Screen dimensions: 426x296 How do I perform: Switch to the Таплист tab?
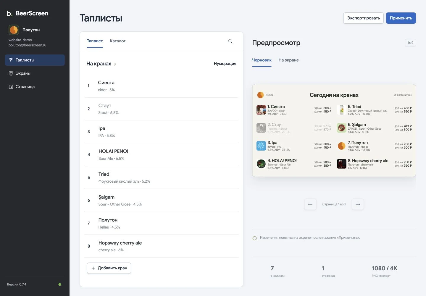[95, 41]
